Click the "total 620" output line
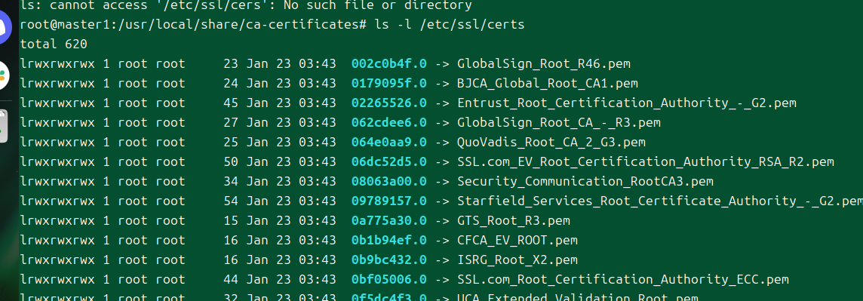Viewport: 863px width, 301px height. (54, 44)
